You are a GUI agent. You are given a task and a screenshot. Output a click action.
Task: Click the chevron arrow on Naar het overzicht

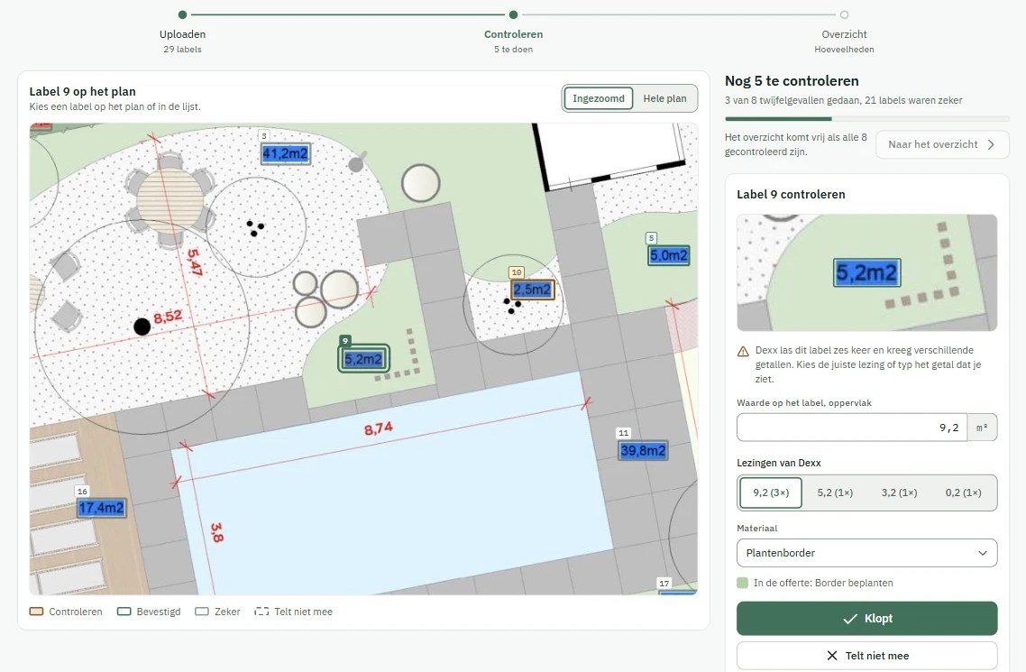(991, 144)
